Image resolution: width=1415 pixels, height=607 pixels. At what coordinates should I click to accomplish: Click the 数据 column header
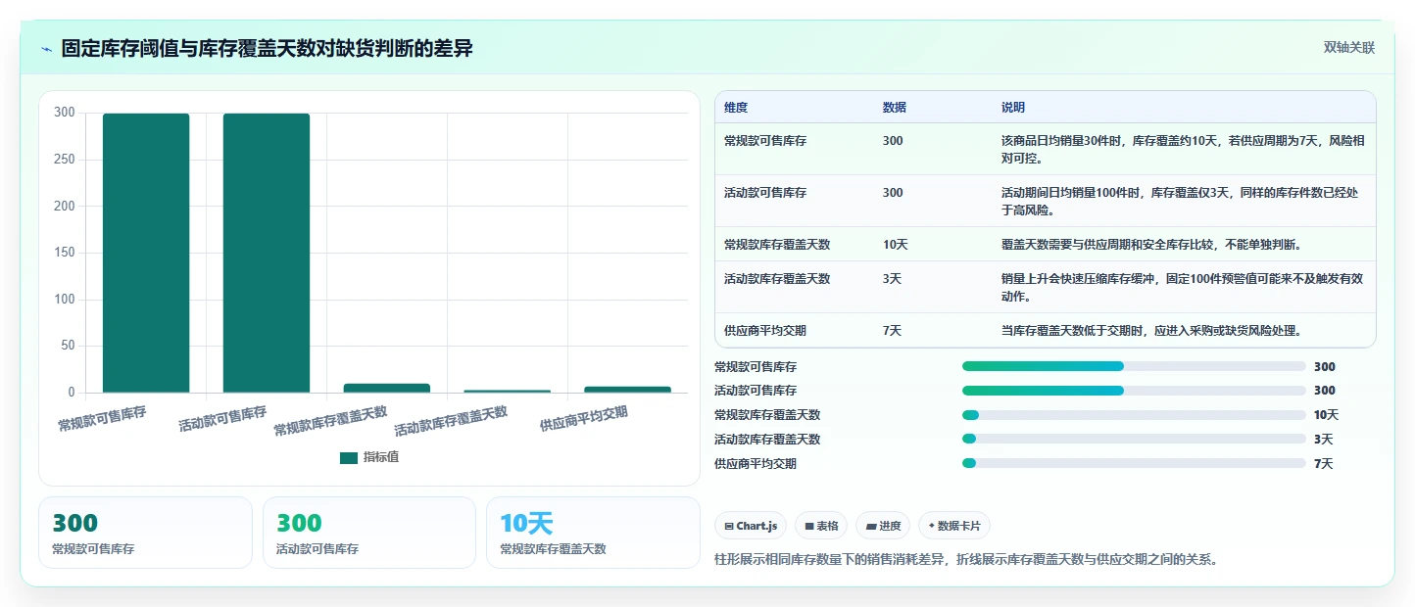[x=895, y=108]
